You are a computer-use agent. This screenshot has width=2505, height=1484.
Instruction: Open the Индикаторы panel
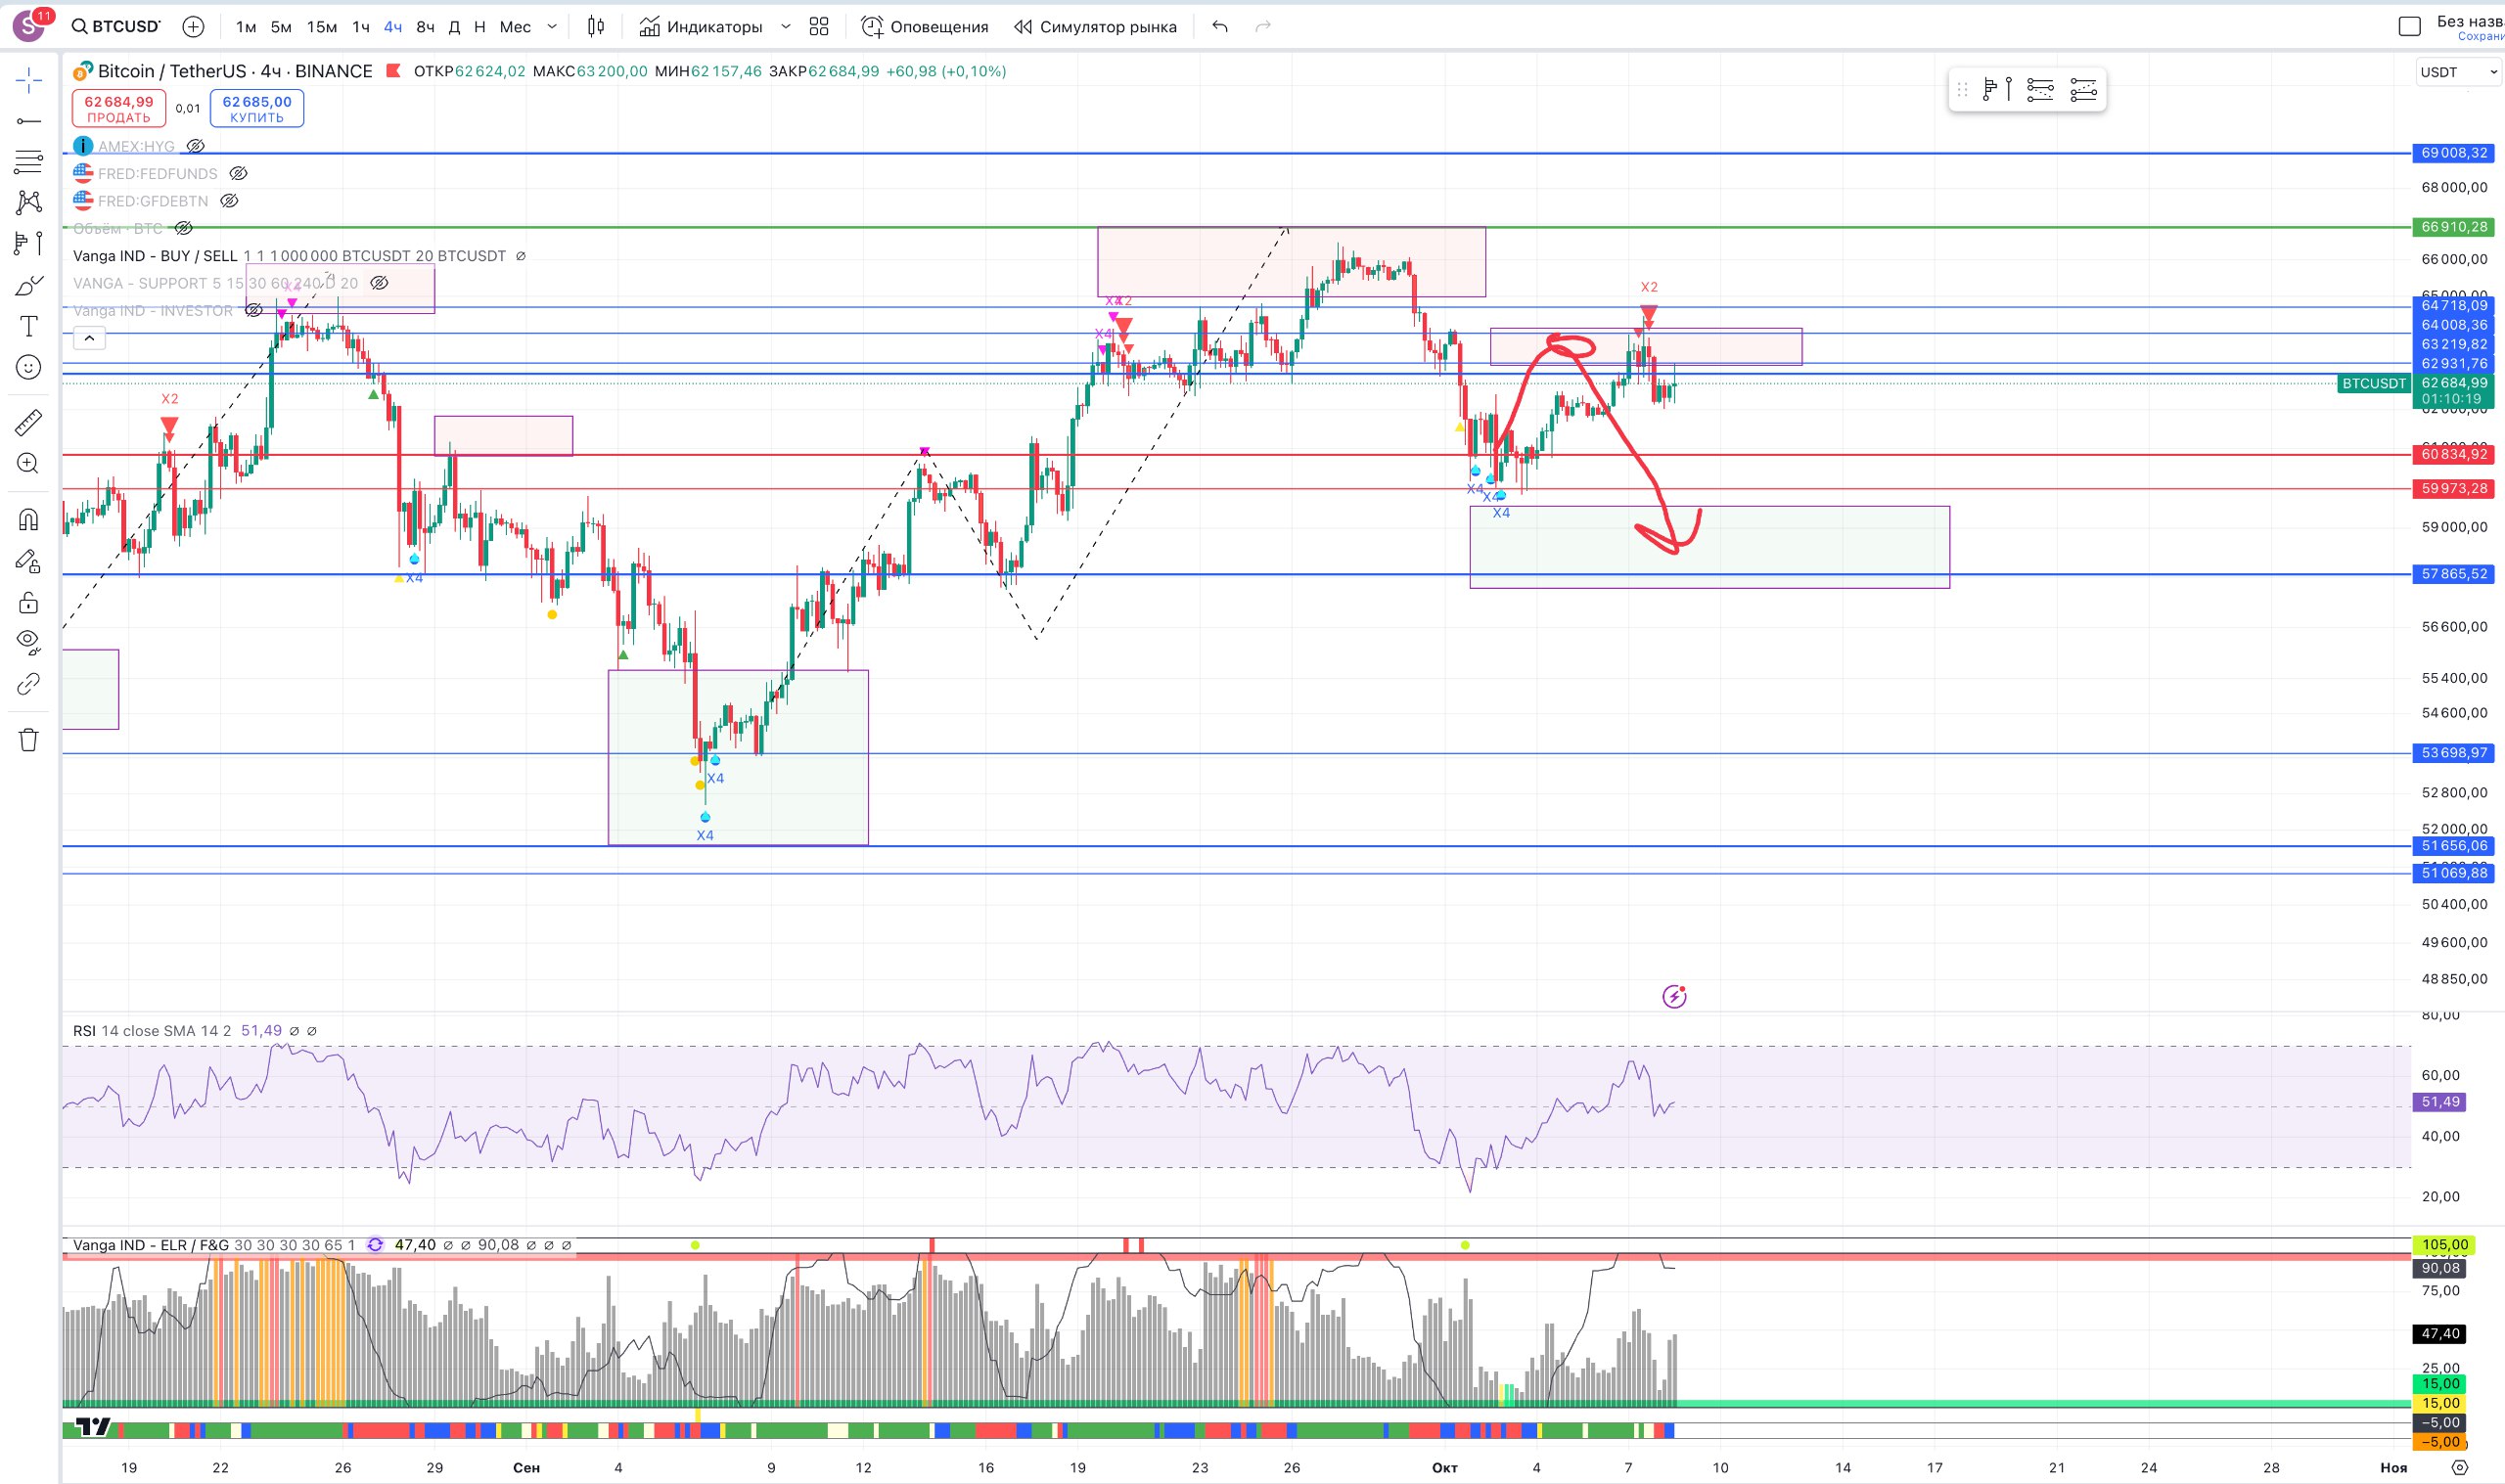click(x=701, y=27)
